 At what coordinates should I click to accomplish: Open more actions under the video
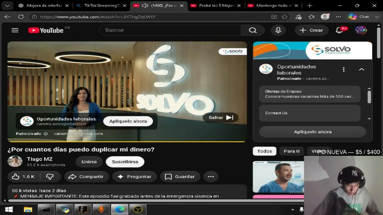211,176
